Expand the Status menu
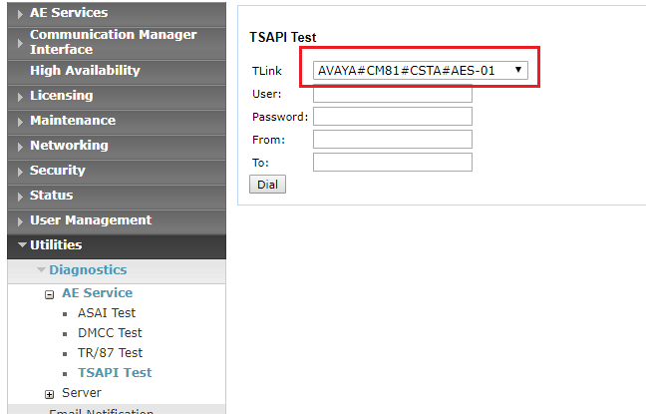The height and width of the screenshot is (414, 646). point(51,196)
